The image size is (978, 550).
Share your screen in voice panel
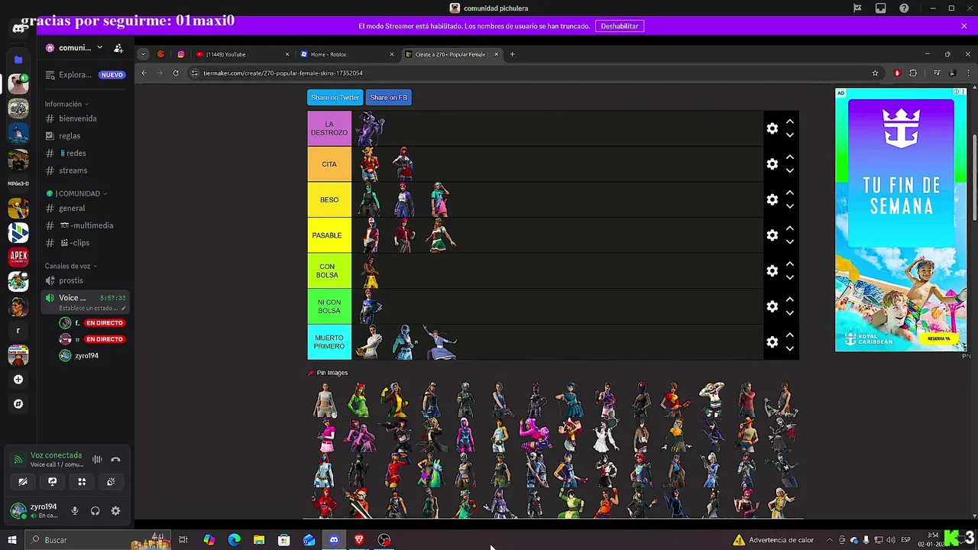tap(52, 481)
